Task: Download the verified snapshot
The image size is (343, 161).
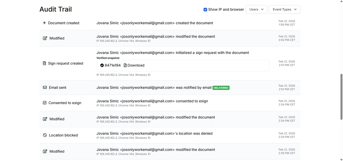Action: pos(134,65)
